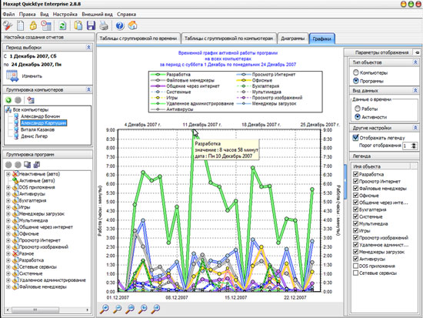
Task: Switch to the Диаграммы tab
Action: pos(293,38)
